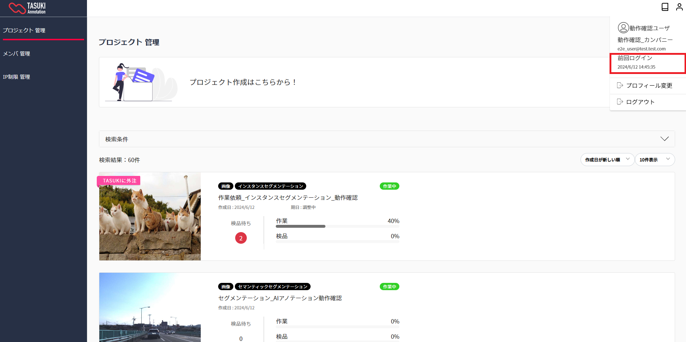Click the user account icon
Viewport: 686px width, 342px height.
click(679, 7)
